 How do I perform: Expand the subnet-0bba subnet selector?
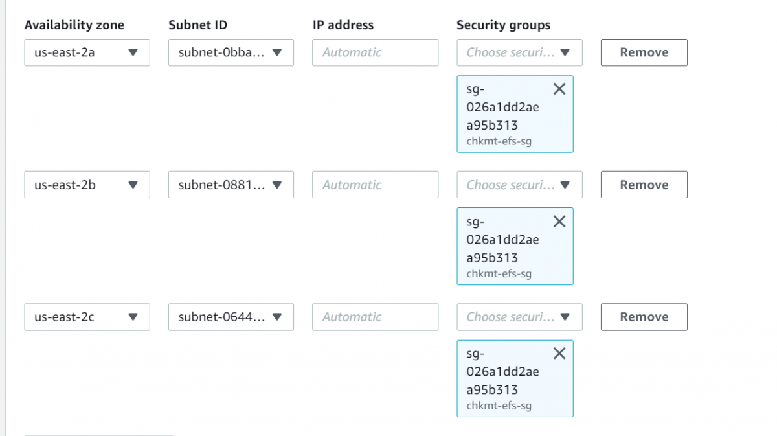click(231, 52)
